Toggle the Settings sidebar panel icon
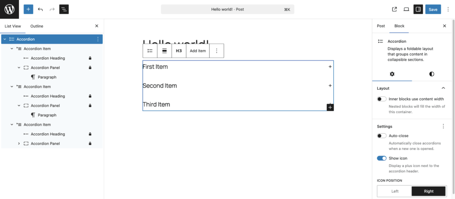 pyautogui.click(x=418, y=9)
